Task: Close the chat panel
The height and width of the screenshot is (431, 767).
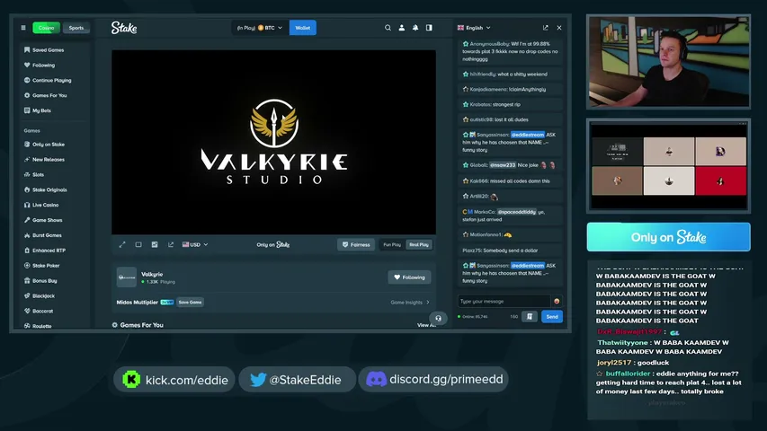Action: [559, 28]
